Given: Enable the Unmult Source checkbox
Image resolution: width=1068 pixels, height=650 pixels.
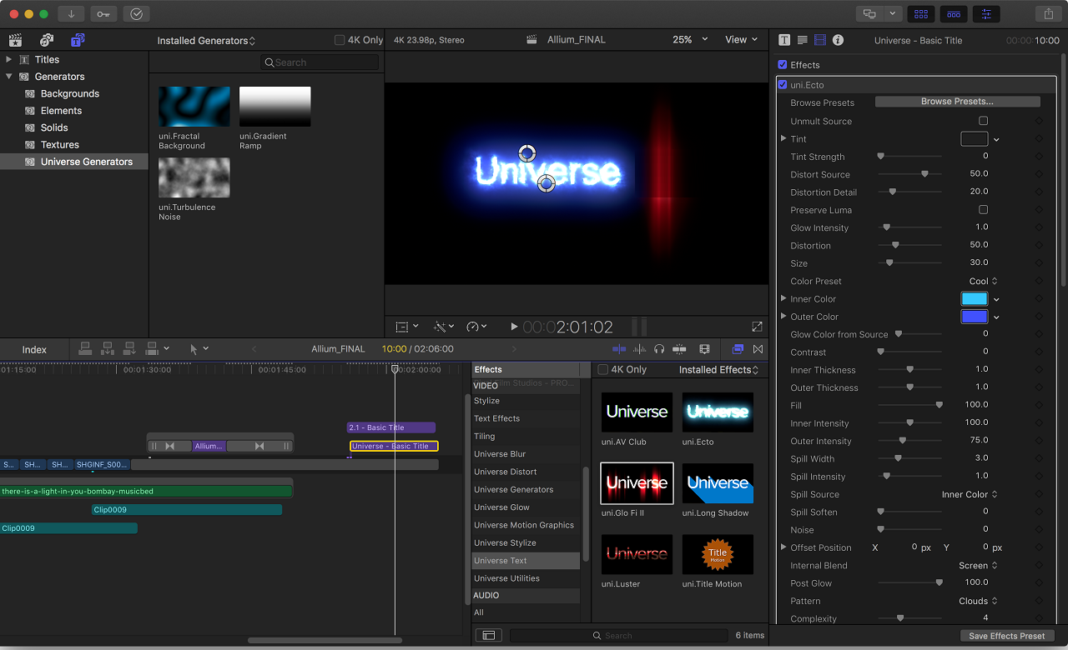Looking at the screenshot, I should pyautogui.click(x=984, y=121).
